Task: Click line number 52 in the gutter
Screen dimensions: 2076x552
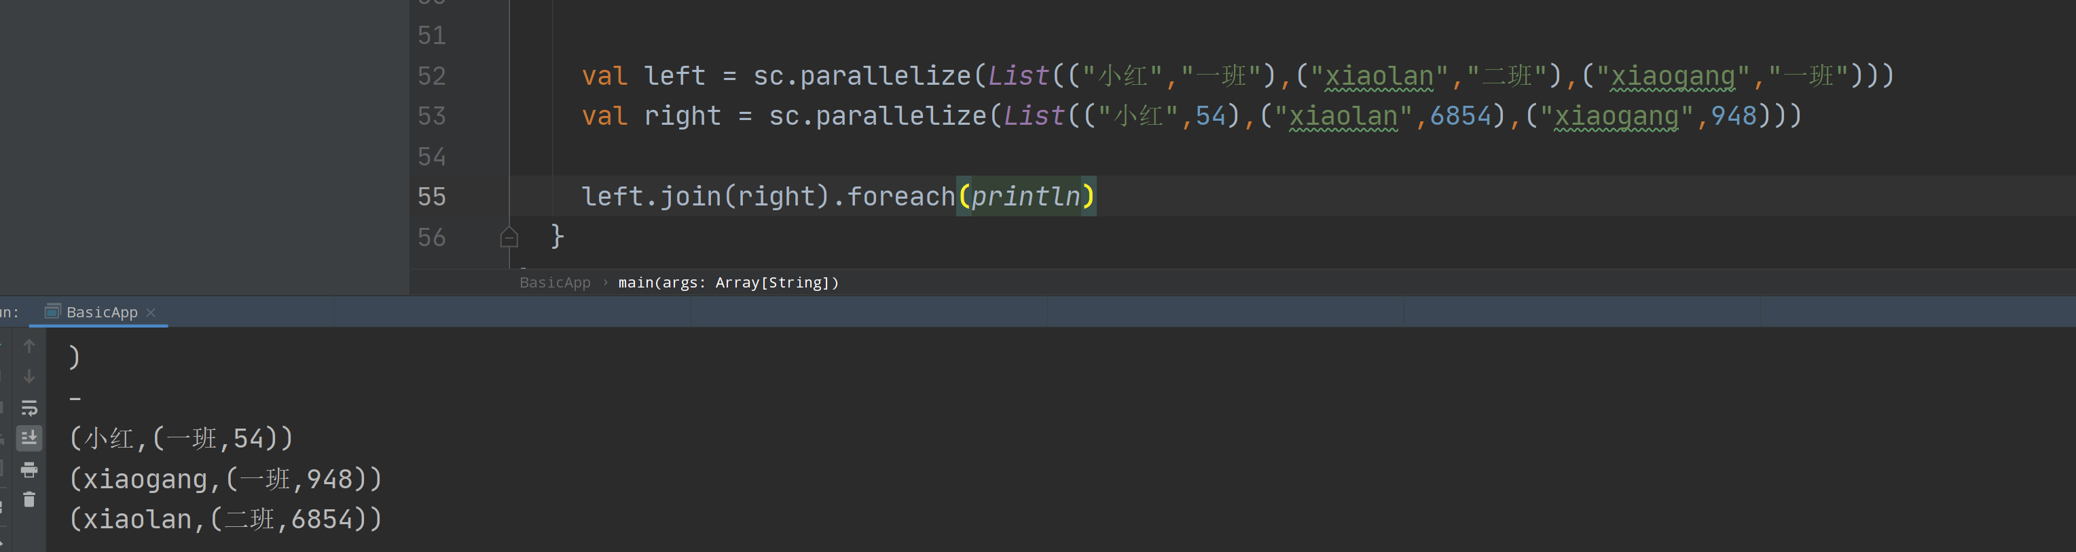Action: [x=431, y=76]
